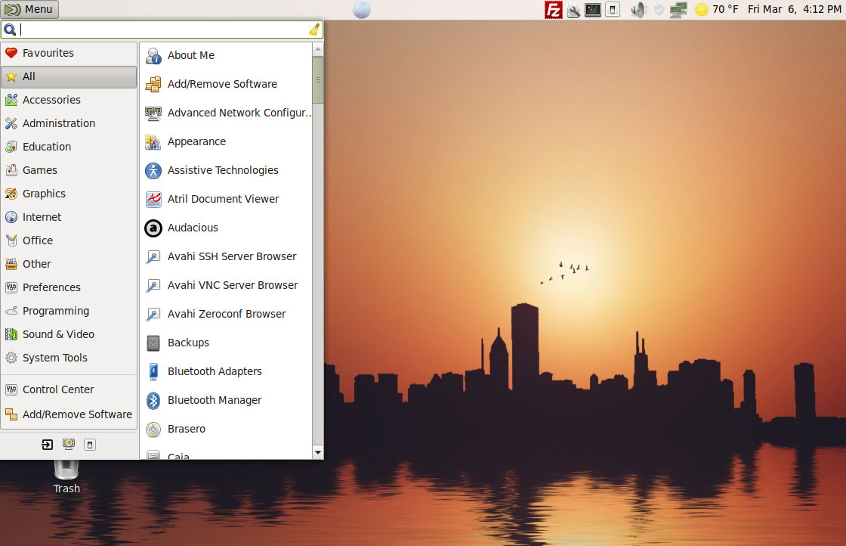Open the clock showing Fri Mar 6
This screenshot has height=546, width=846.
click(793, 10)
